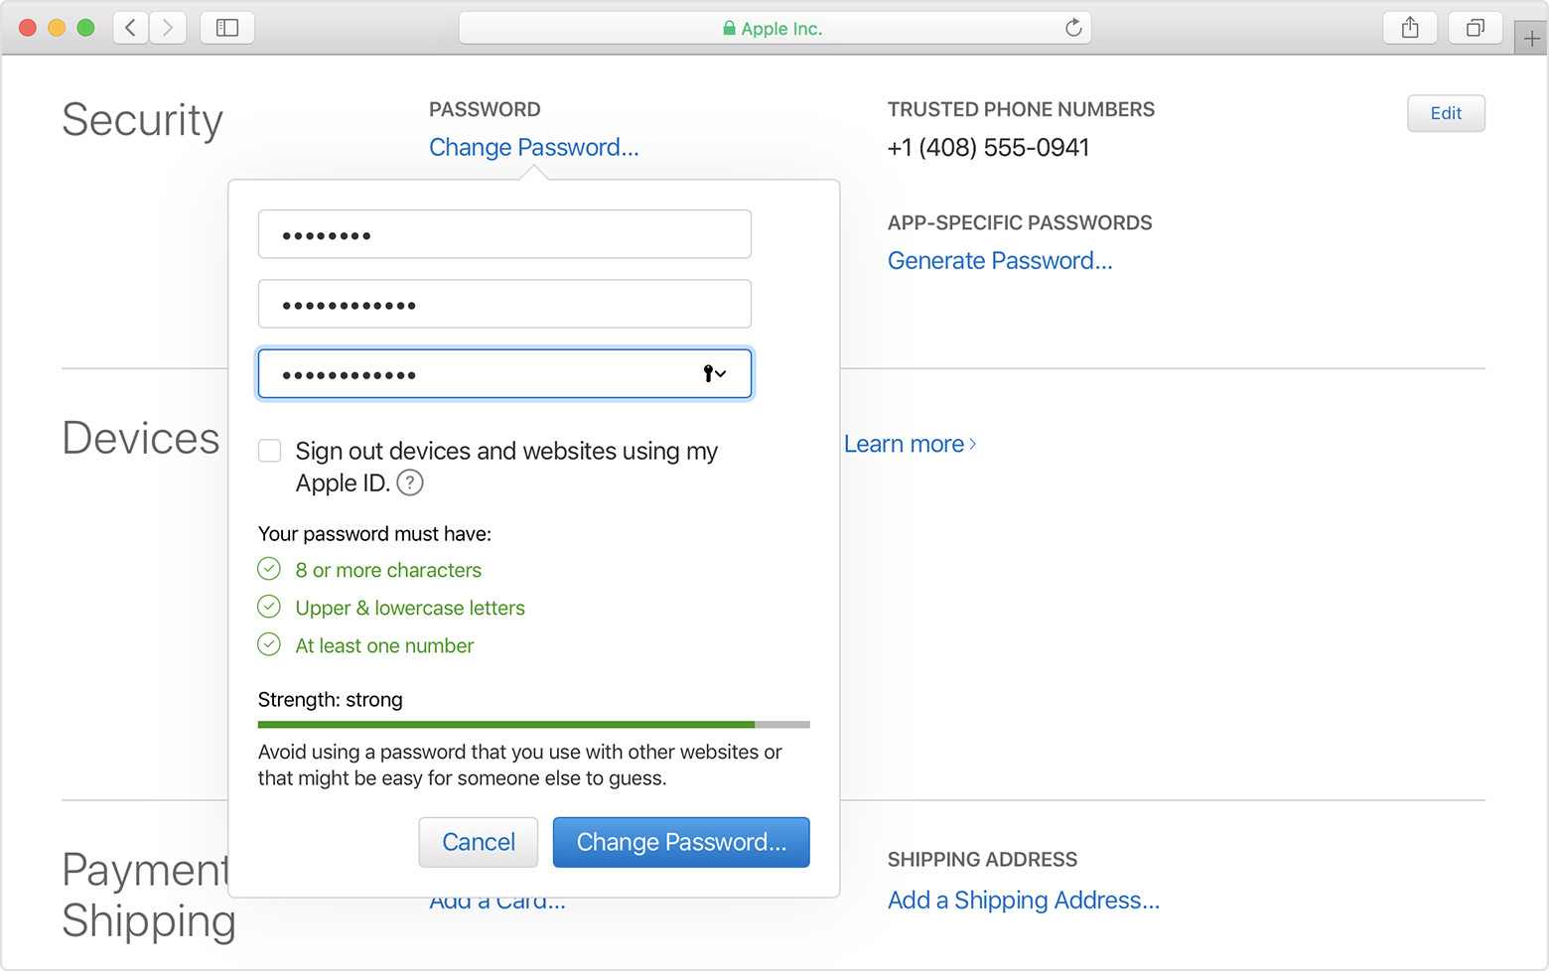Show all open tabs overview
This screenshot has width=1549, height=971.
(x=1476, y=28)
